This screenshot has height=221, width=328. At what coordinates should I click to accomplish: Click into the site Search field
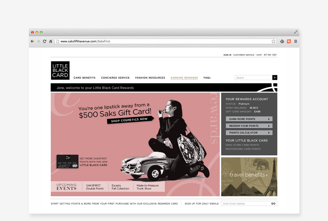(x=253, y=78)
